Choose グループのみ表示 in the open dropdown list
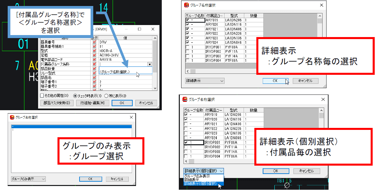 point(204,176)
